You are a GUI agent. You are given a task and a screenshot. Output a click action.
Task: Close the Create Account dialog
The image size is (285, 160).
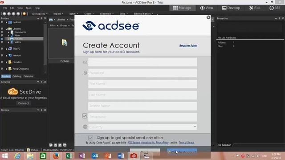[208, 17]
